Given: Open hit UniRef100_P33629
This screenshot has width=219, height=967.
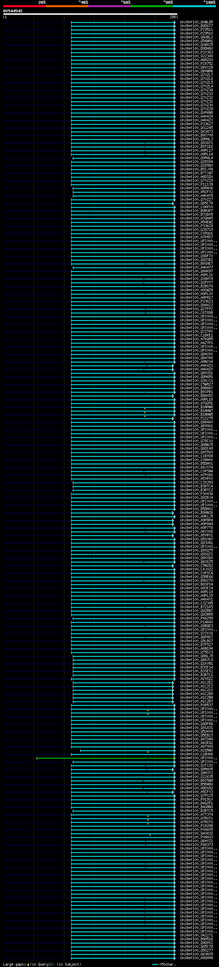Looking at the screenshot, I should click(196, 226).
